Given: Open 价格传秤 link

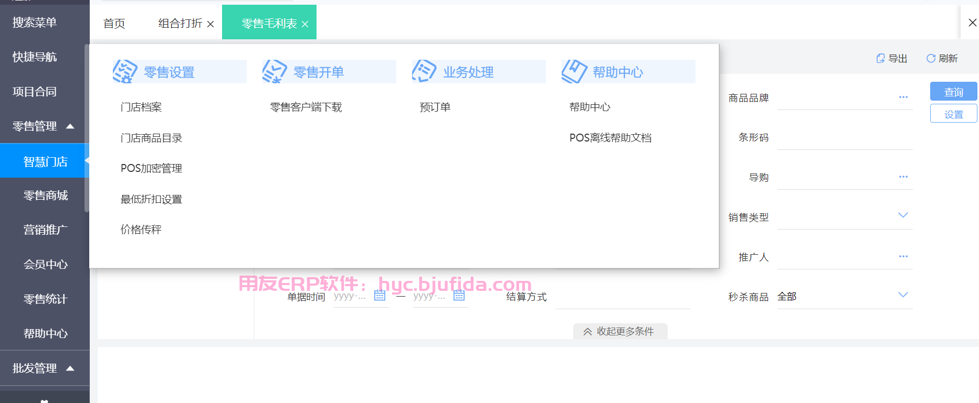Looking at the screenshot, I should click(x=141, y=230).
